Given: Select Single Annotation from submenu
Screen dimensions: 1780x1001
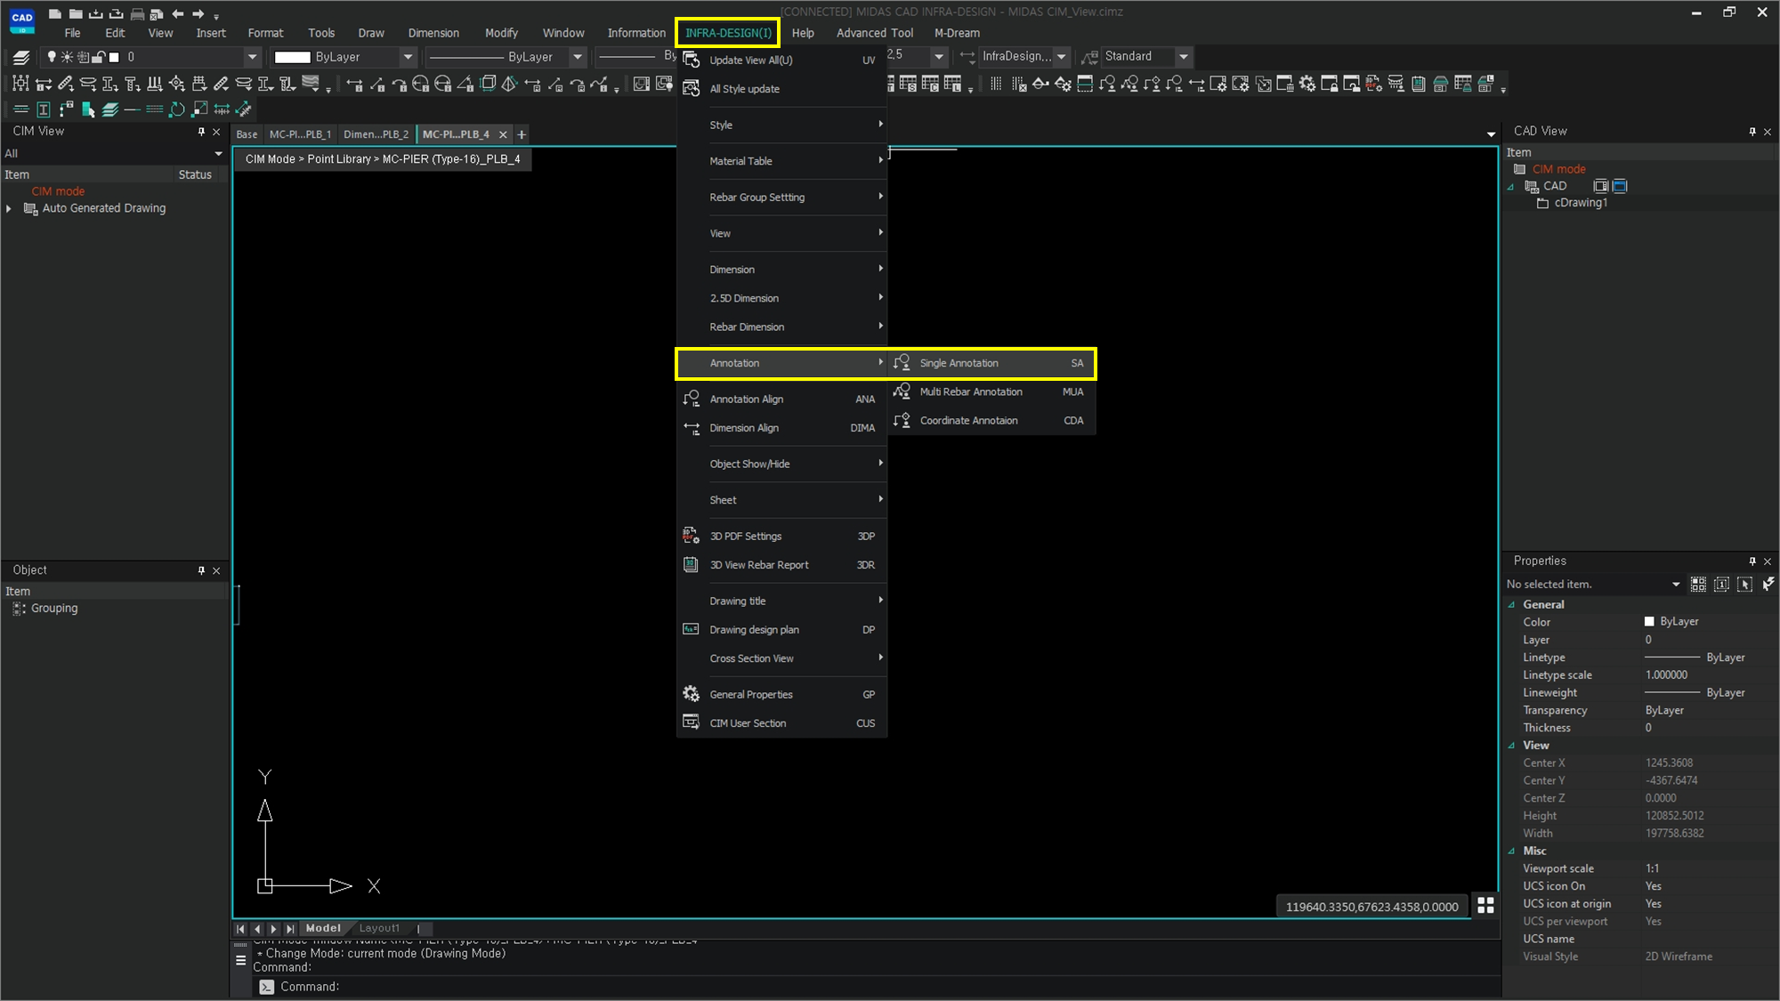Looking at the screenshot, I should pos(992,363).
